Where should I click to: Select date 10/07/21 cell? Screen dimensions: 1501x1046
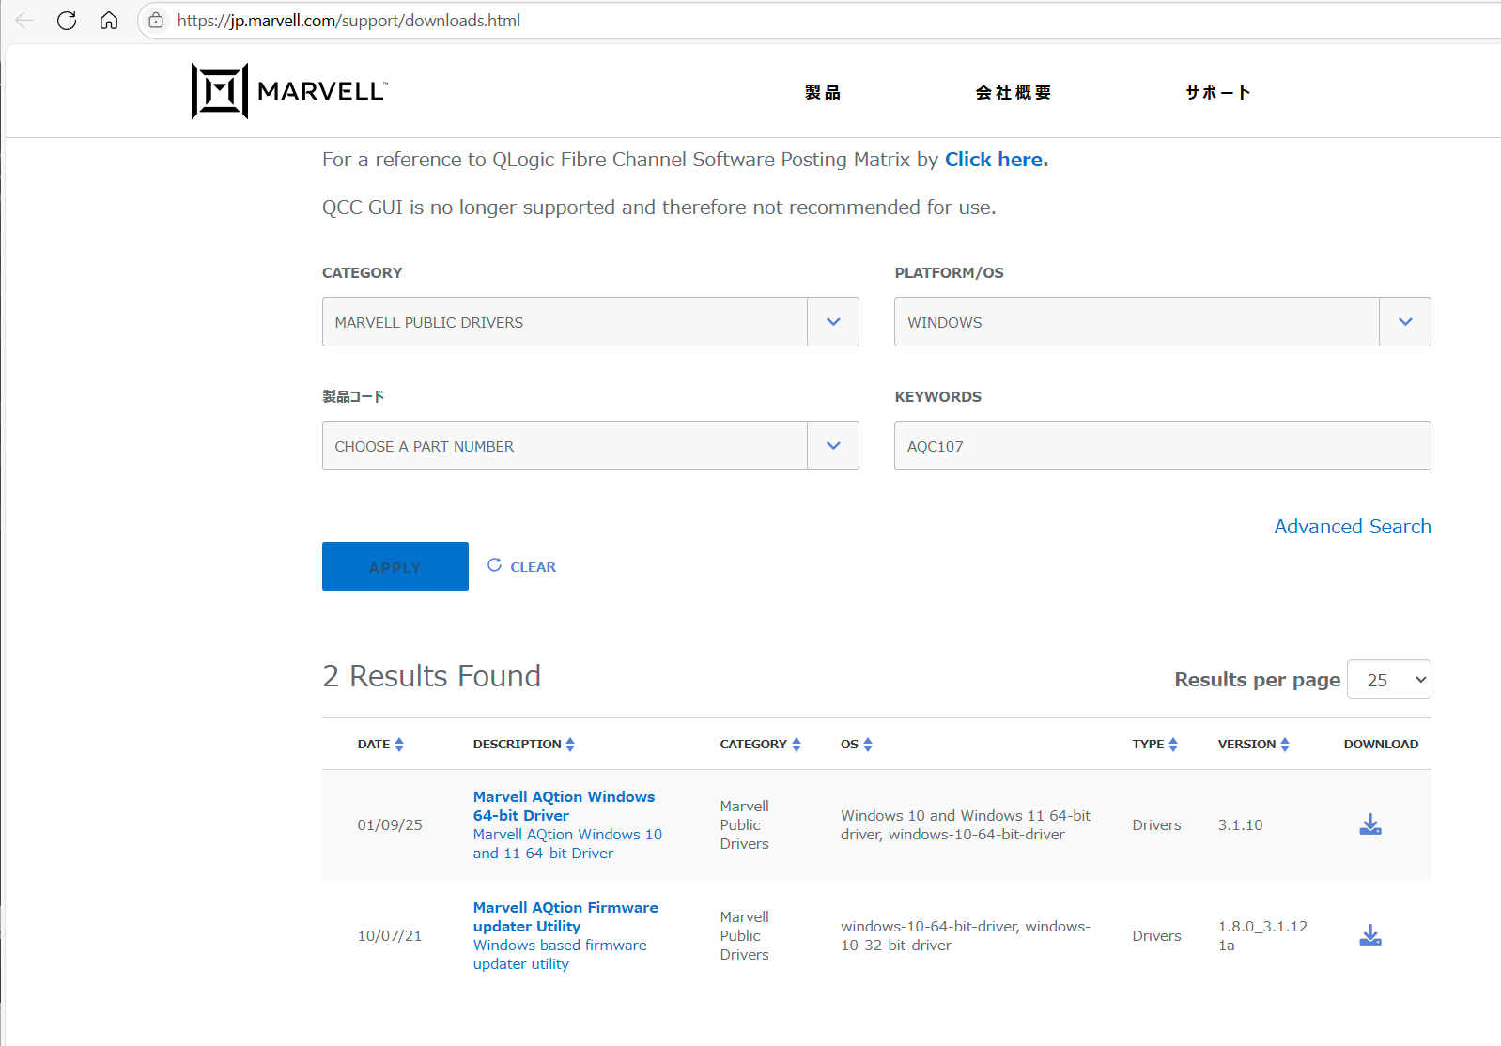pos(390,935)
